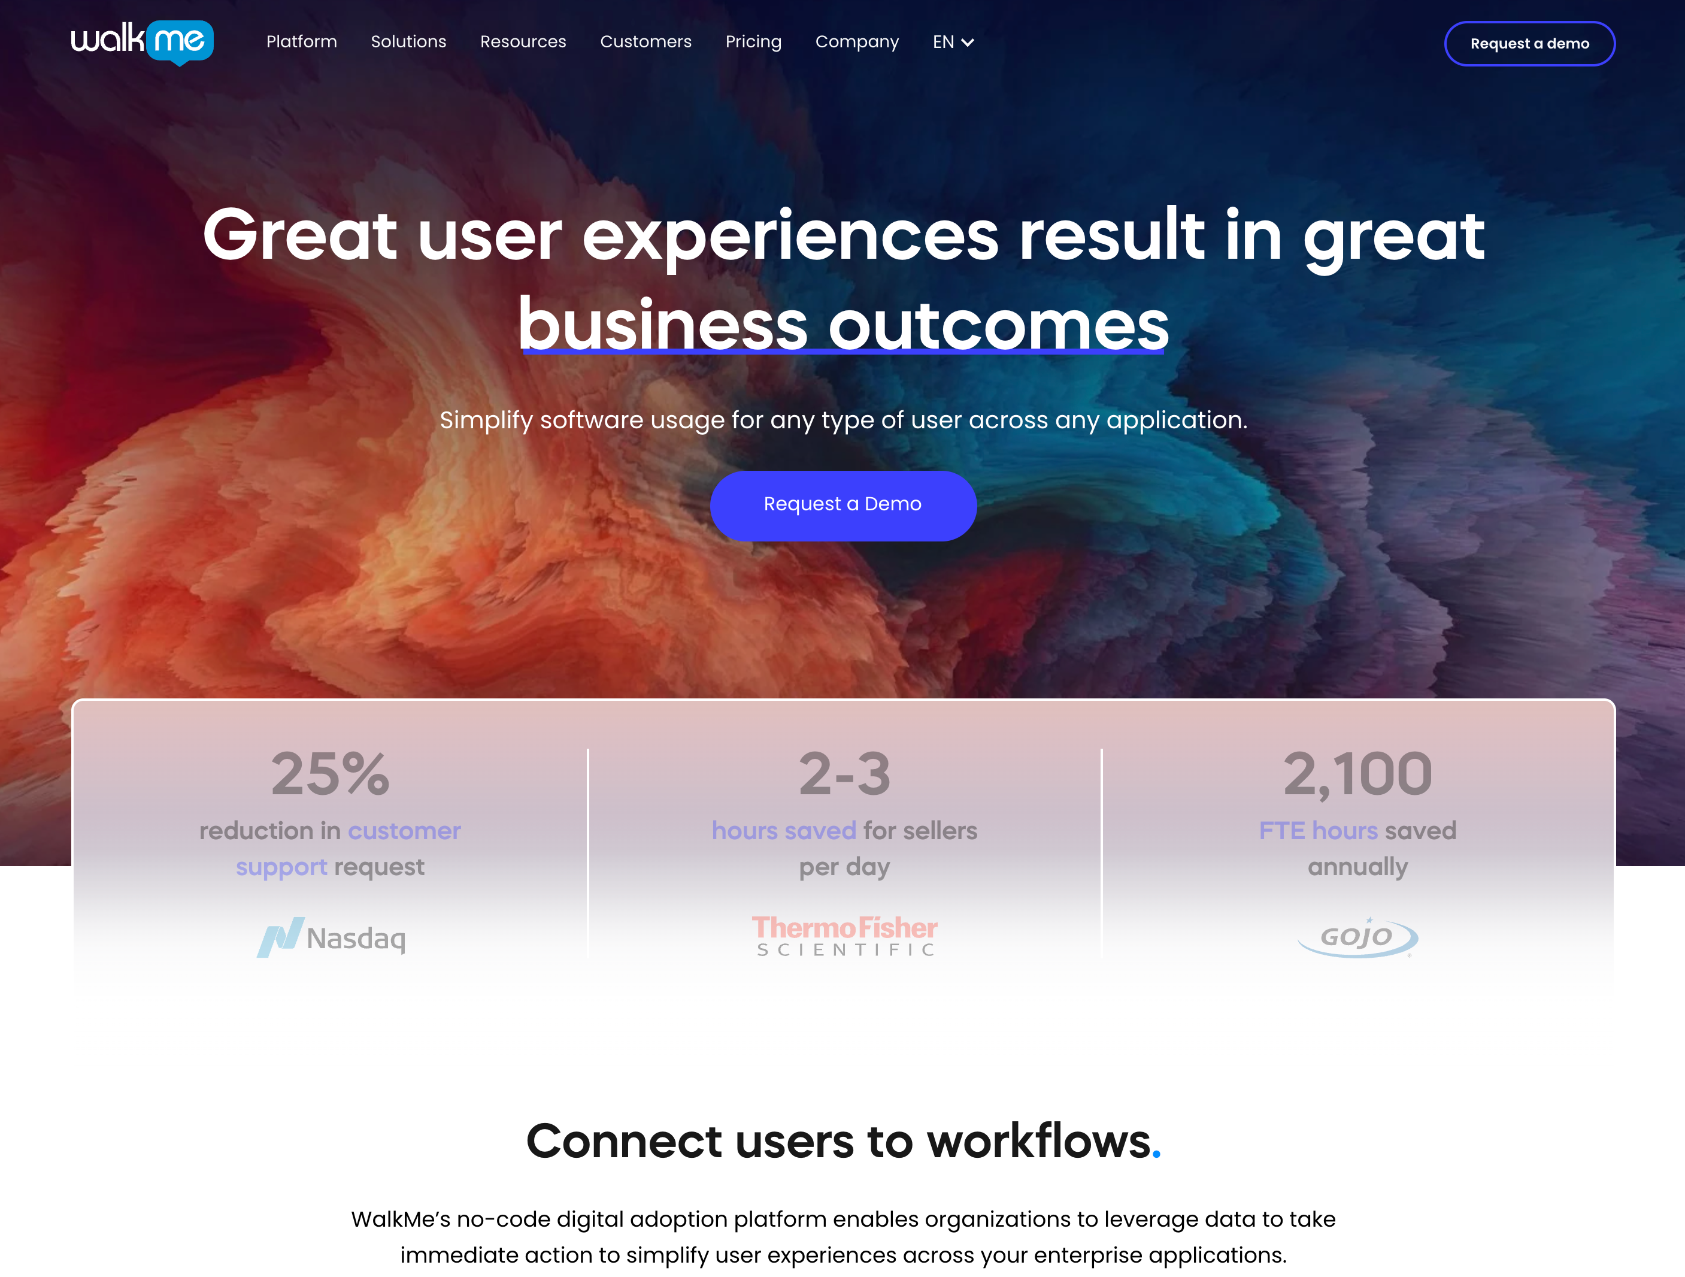Toggle the Resources navigation menu
1685x1277 pixels.
(523, 41)
